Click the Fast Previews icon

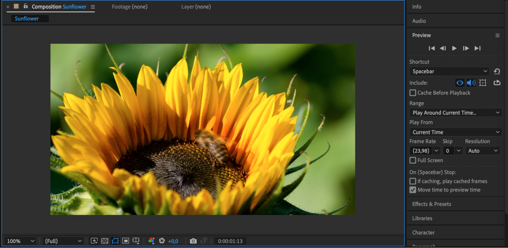pos(94,241)
